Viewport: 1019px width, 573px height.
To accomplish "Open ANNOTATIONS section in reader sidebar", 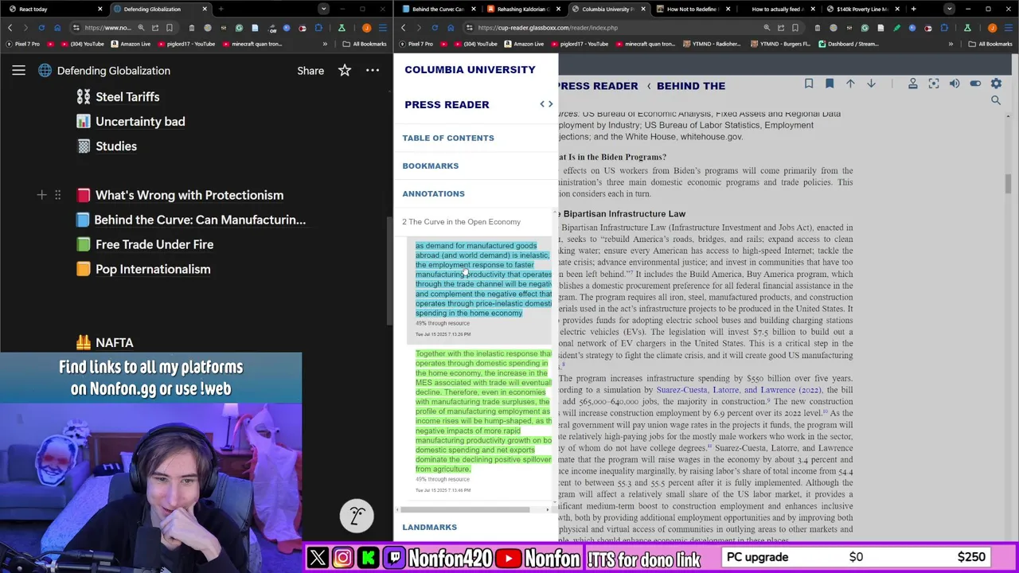I will 433,193.
